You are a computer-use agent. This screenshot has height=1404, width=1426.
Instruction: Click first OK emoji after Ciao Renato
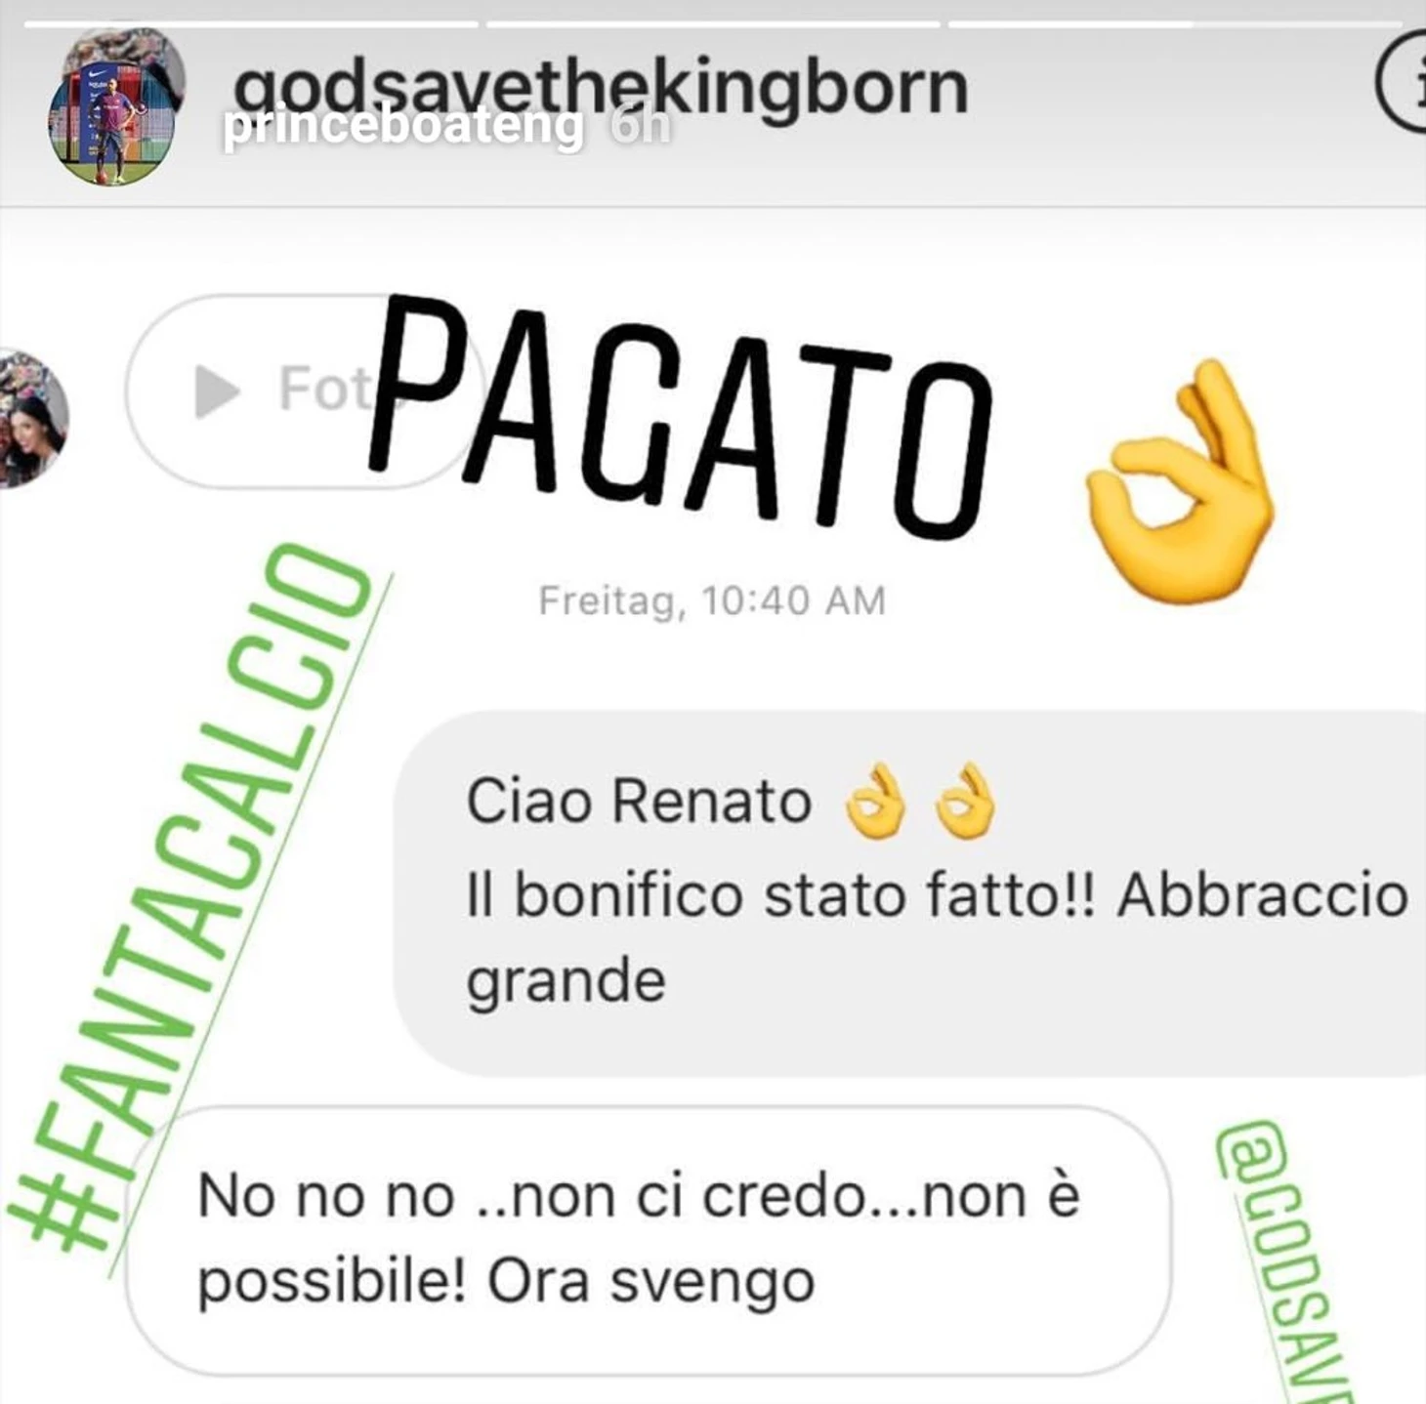point(874,803)
